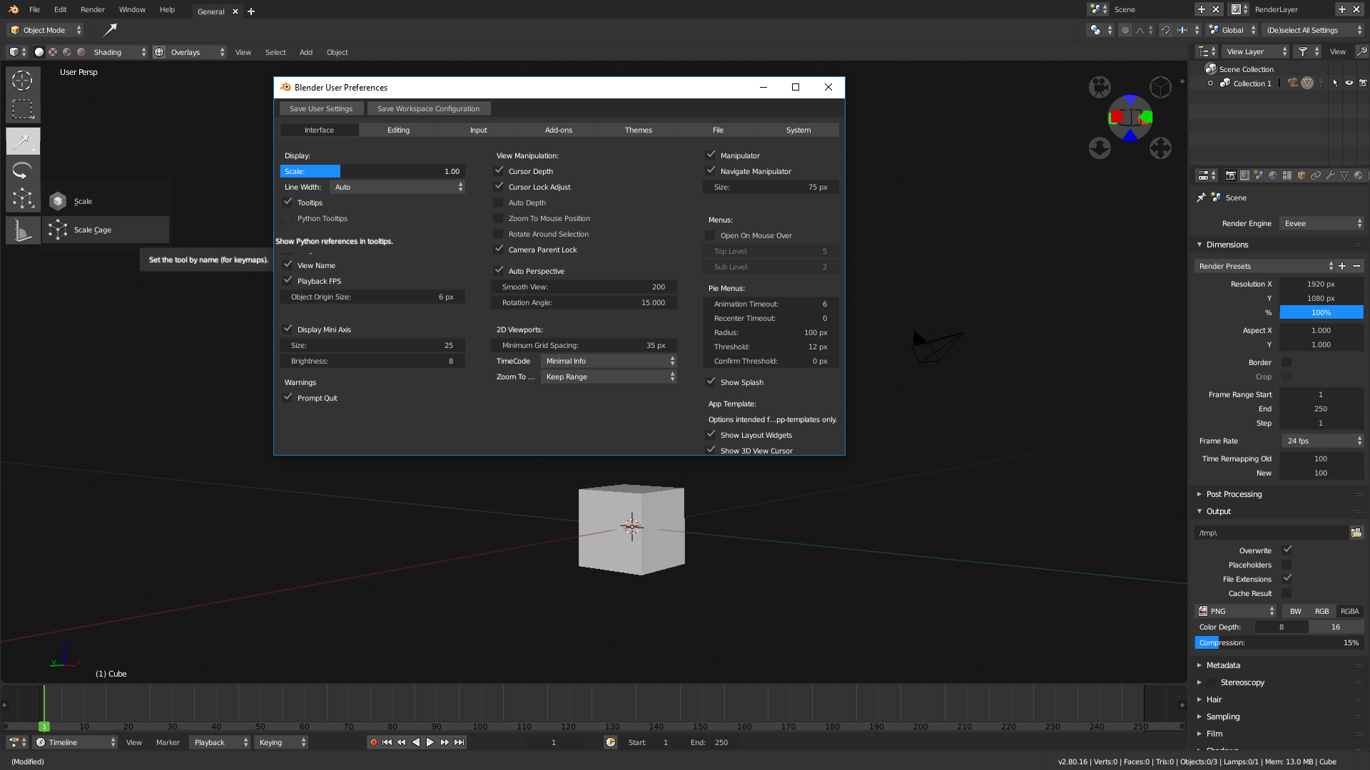Click the Blender logo in the top menu bar
1370x770 pixels.
[14, 9]
